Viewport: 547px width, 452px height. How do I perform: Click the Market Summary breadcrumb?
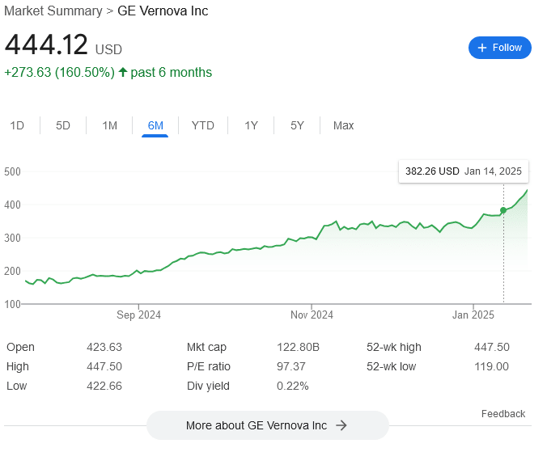[53, 11]
